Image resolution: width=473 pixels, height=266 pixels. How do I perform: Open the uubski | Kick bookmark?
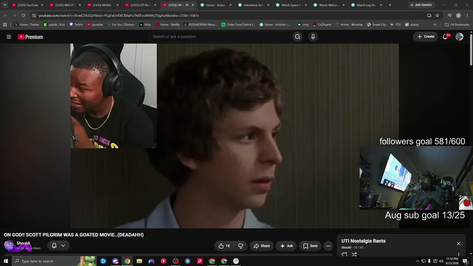pos(54,25)
